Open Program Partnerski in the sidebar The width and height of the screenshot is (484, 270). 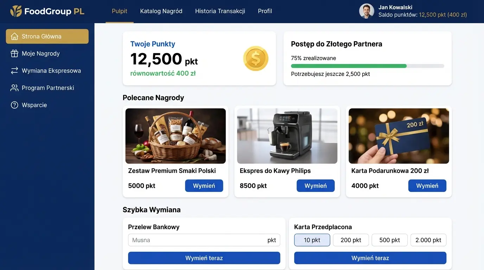click(x=47, y=88)
